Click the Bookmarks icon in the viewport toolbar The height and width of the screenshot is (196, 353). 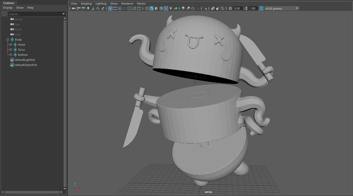88,8
